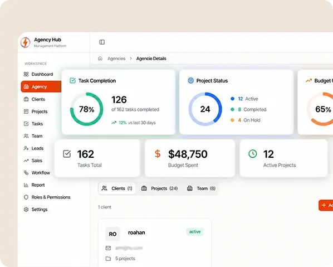
Task: Click the orange On Hold legend dot
Action: [x=232, y=120]
